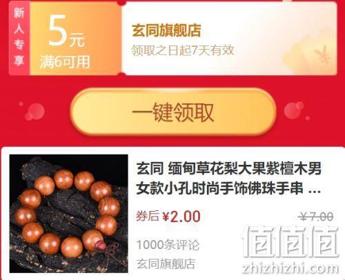Open product title 玄同 缅甸草花梨大果紫檀木

click(228, 178)
